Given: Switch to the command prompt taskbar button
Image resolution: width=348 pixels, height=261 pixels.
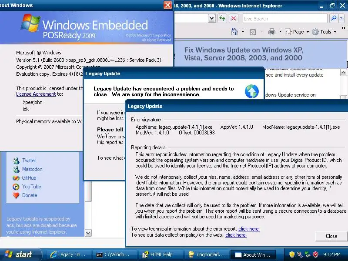Looking at the screenshot, I should click(114, 254).
